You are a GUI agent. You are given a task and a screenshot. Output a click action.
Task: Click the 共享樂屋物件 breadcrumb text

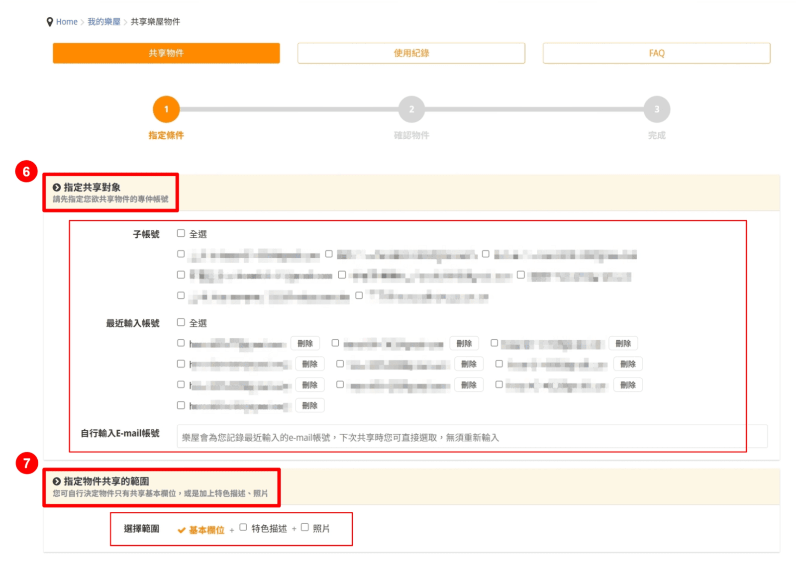(155, 22)
